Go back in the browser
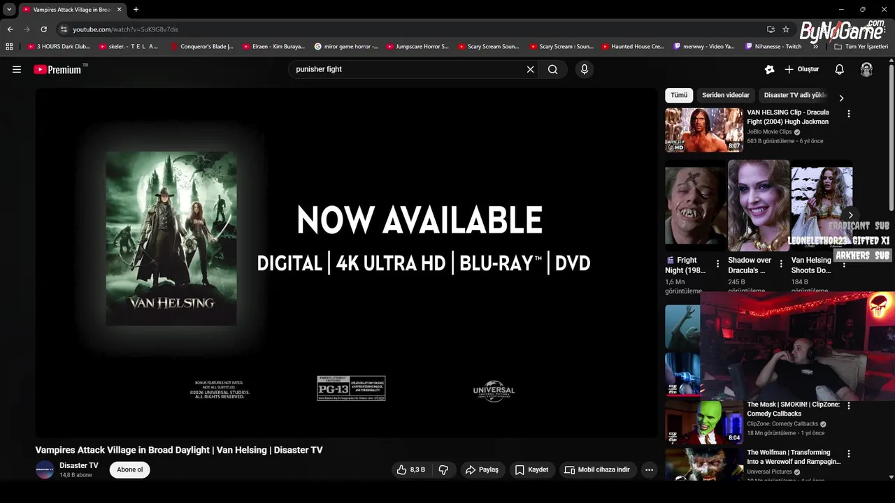The height and width of the screenshot is (503, 895). [x=10, y=29]
